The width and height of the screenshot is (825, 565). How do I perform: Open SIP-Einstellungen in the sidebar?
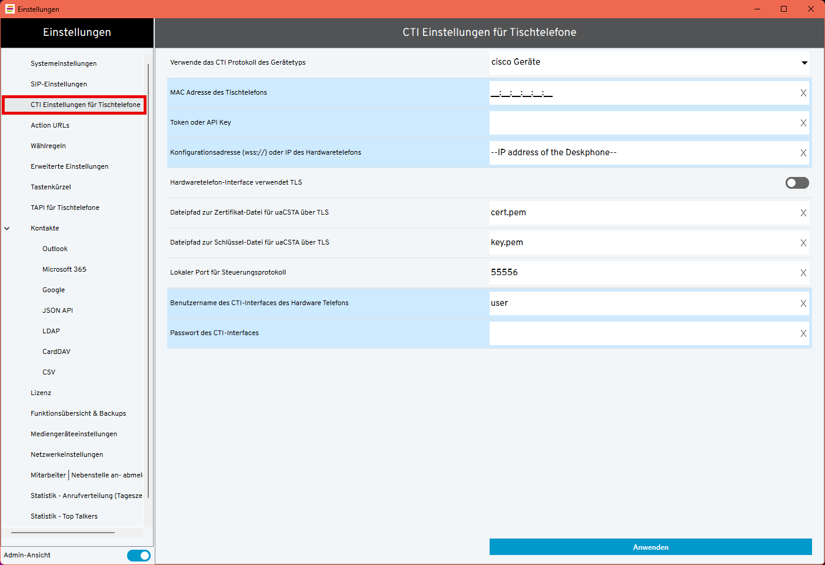coord(59,84)
